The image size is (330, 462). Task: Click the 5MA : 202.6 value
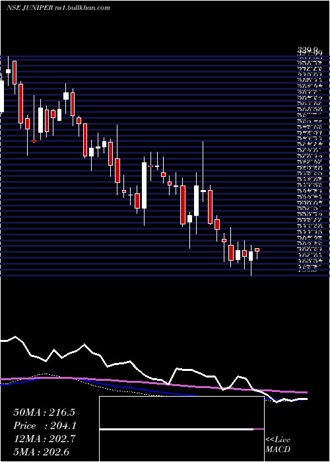pyautogui.click(x=41, y=451)
